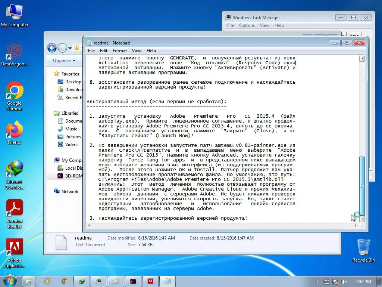Image resolution: width=382 pixels, height=287 pixels.
Task: Open Chrome from the taskbar
Action: tap(64, 282)
